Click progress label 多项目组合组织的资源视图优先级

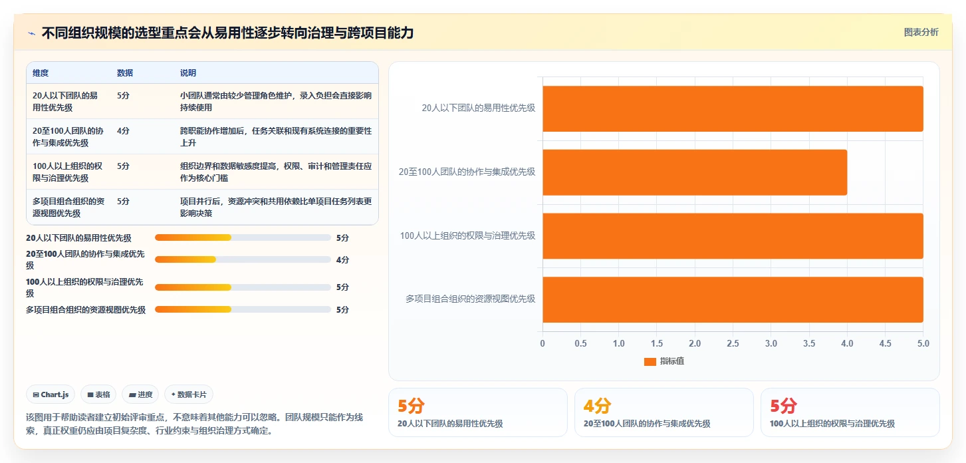click(86, 309)
